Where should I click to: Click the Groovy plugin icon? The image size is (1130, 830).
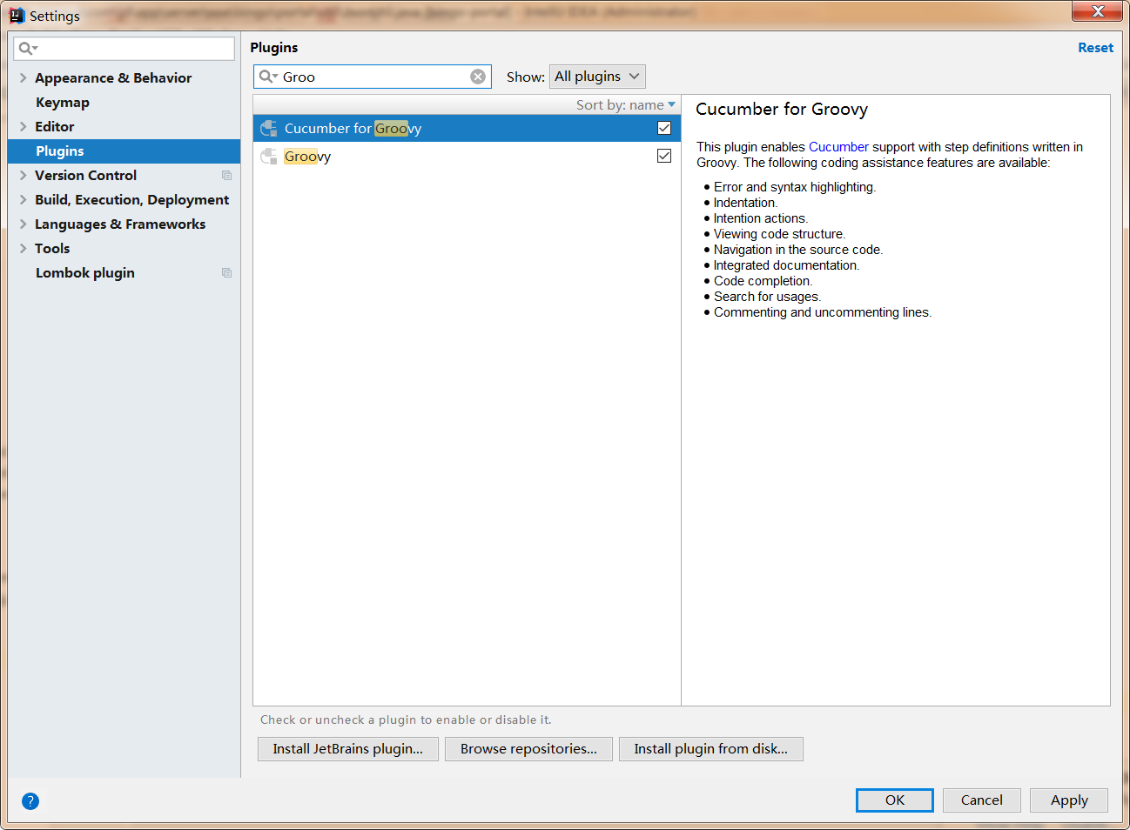click(269, 157)
